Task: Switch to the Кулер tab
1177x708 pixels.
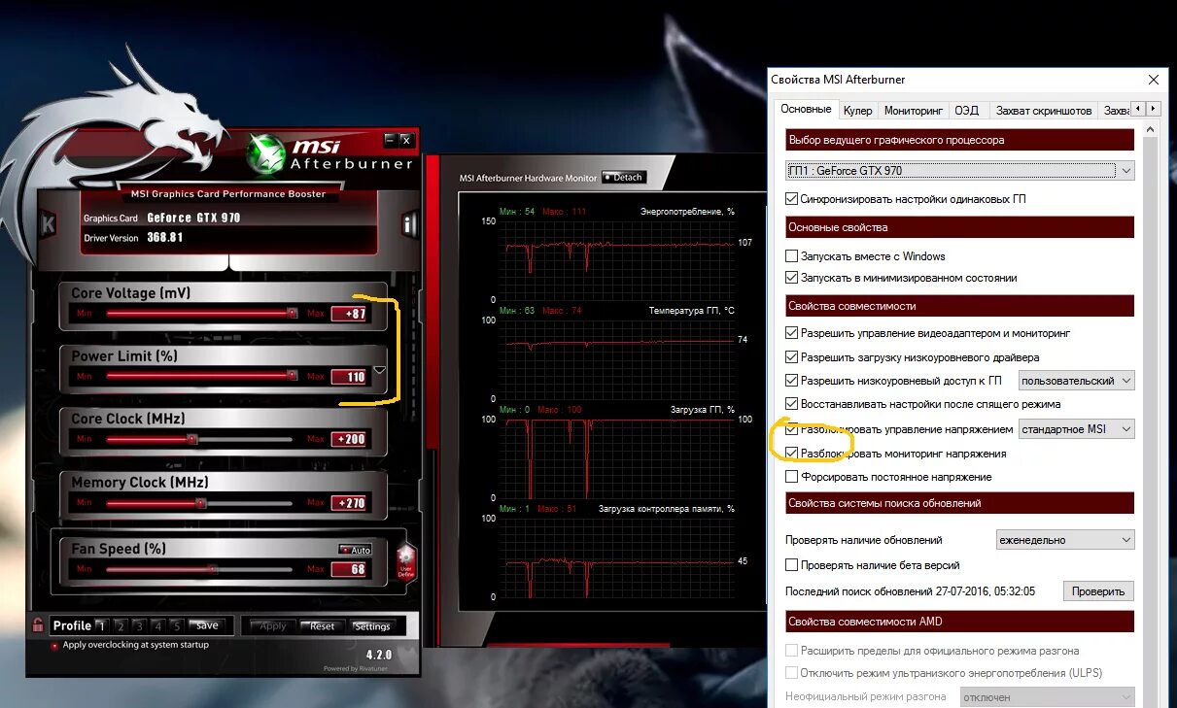Action: [857, 111]
